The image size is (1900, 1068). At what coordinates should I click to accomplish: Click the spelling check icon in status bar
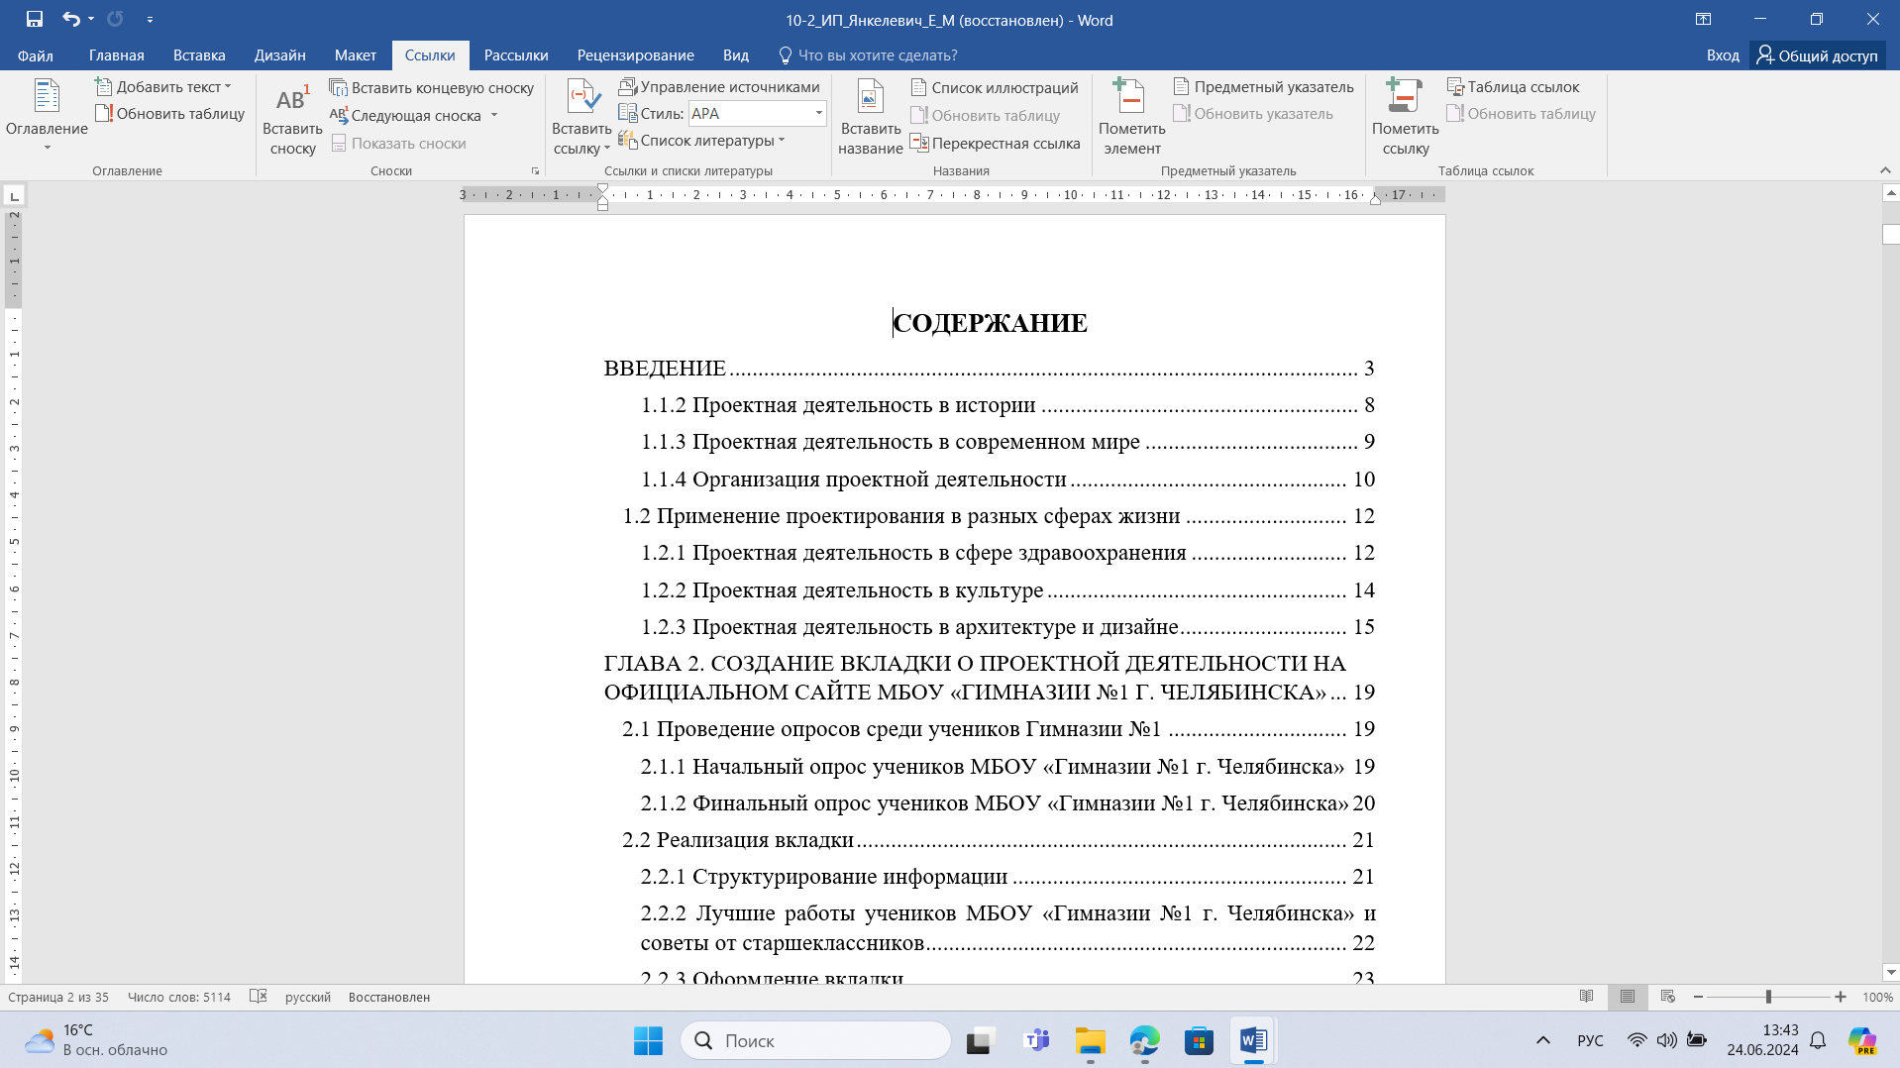tap(259, 997)
